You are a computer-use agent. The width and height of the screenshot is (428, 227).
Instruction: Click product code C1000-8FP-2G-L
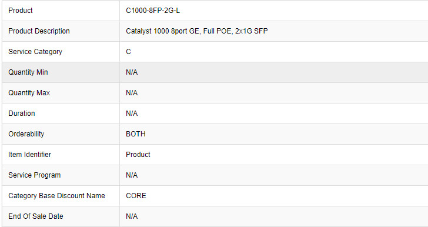coord(153,11)
